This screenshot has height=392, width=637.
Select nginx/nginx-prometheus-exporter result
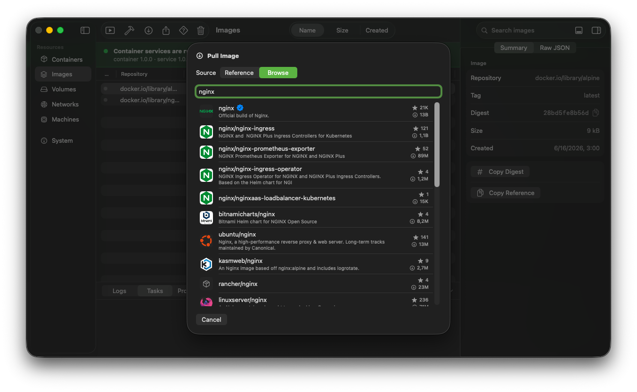(314, 152)
